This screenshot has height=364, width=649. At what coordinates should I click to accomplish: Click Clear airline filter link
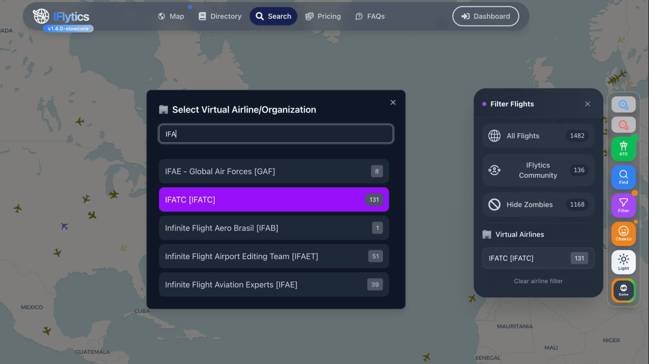tap(538, 281)
